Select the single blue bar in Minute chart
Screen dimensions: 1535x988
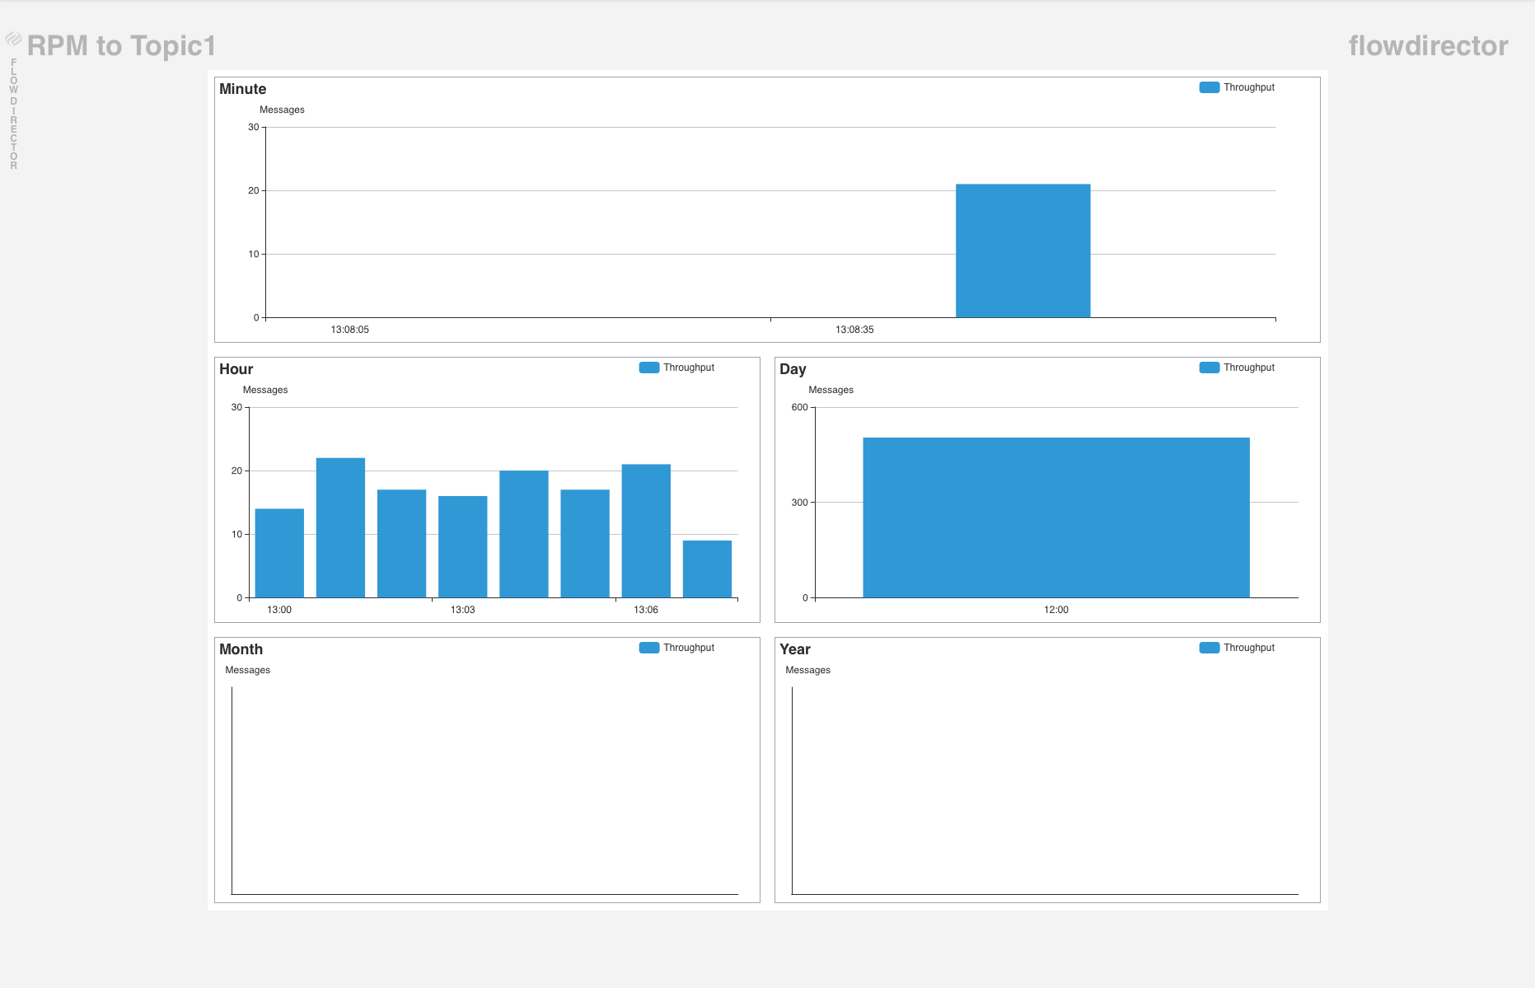coord(1023,251)
